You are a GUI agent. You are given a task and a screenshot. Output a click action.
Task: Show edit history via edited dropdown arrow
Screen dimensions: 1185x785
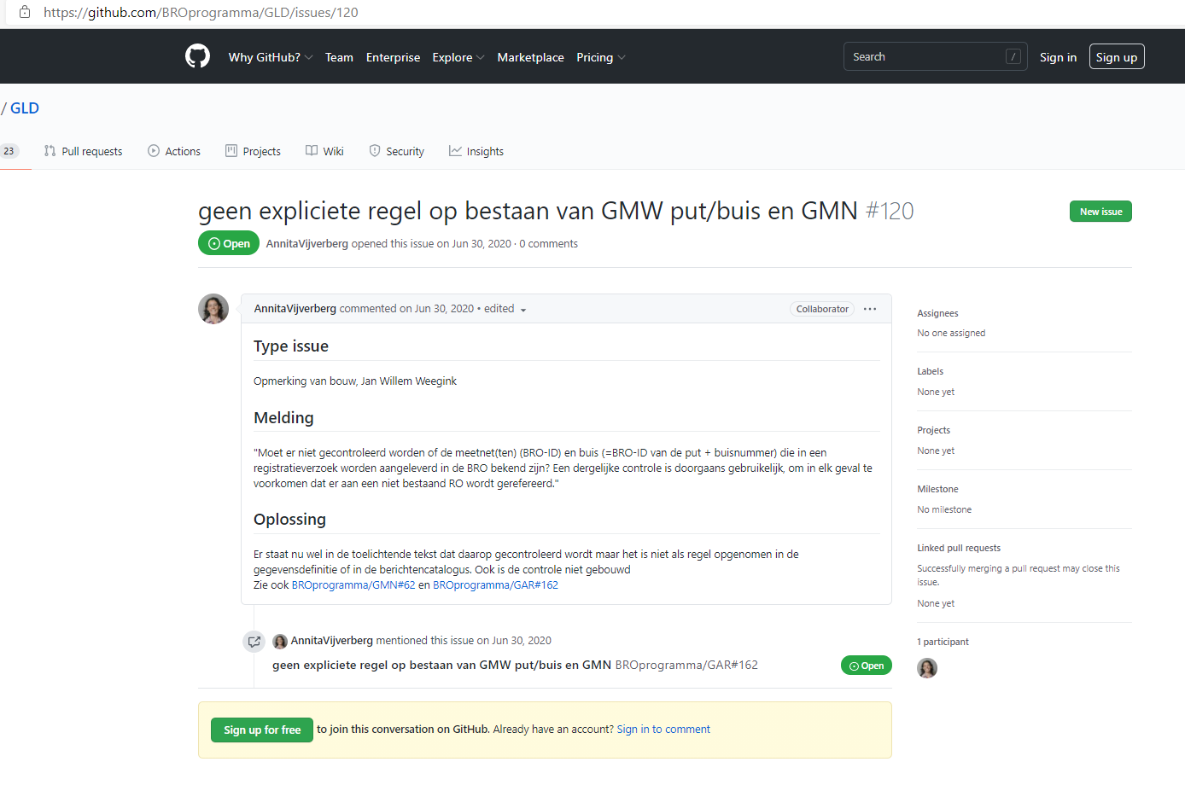coord(522,310)
